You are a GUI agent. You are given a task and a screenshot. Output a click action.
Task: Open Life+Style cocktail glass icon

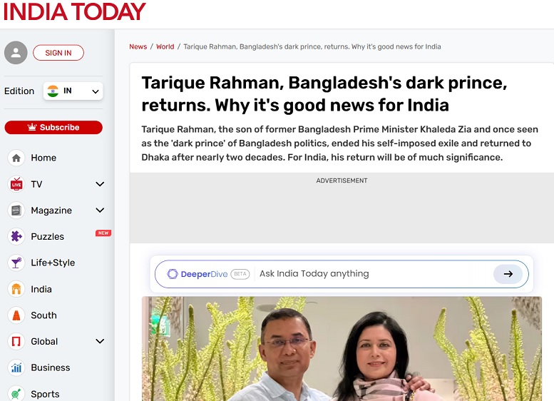(x=16, y=263)
